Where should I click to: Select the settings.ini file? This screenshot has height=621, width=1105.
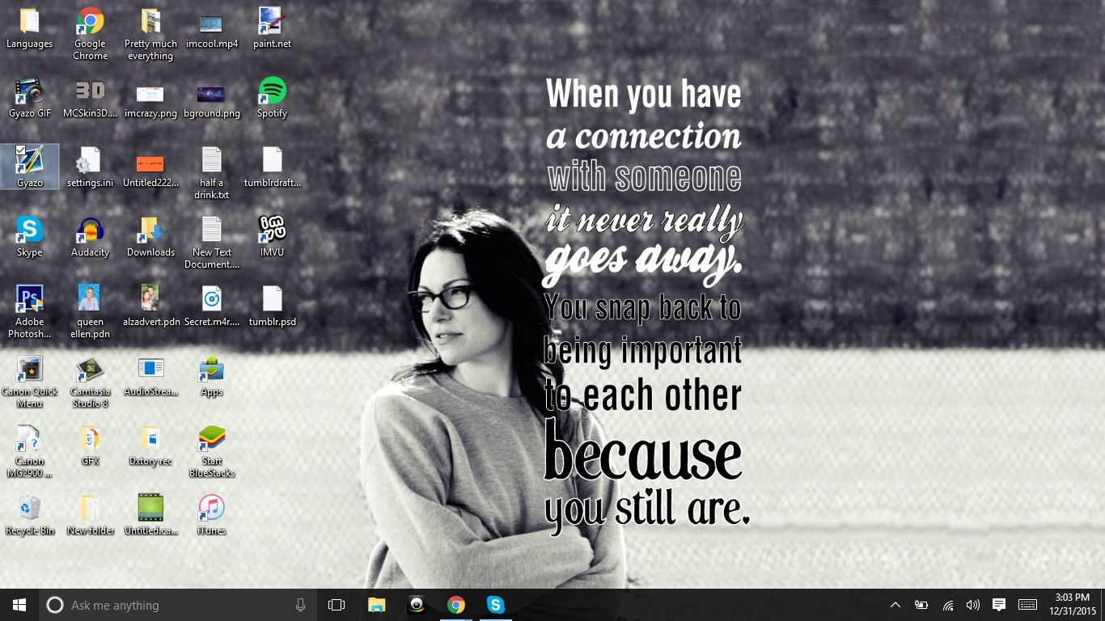click(90, 167)
